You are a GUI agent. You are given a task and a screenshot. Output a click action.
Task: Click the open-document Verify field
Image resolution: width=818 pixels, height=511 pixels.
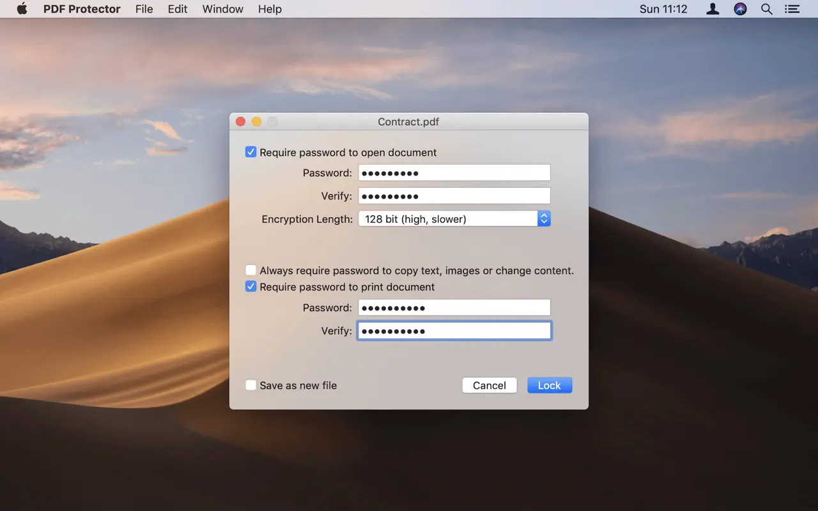click(454, 195)
